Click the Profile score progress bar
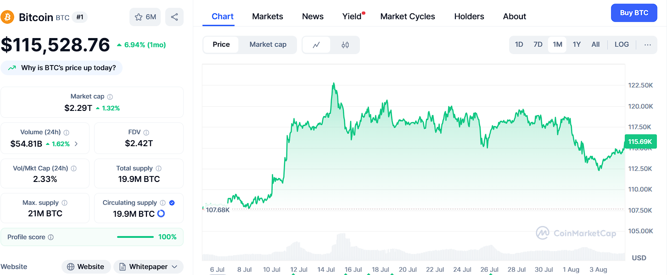The image size is (667, 275). click(135, 237)
